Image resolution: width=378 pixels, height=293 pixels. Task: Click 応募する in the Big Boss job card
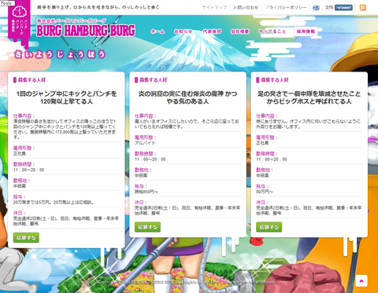point(269,227)
